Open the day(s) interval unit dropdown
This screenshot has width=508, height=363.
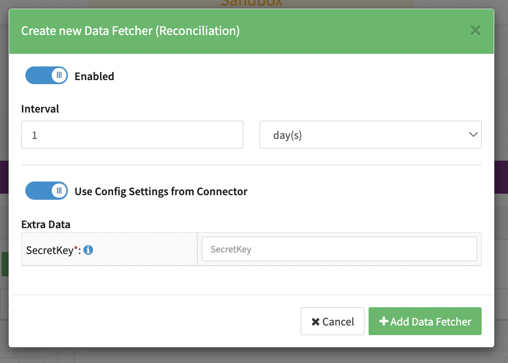pos(370,135)
